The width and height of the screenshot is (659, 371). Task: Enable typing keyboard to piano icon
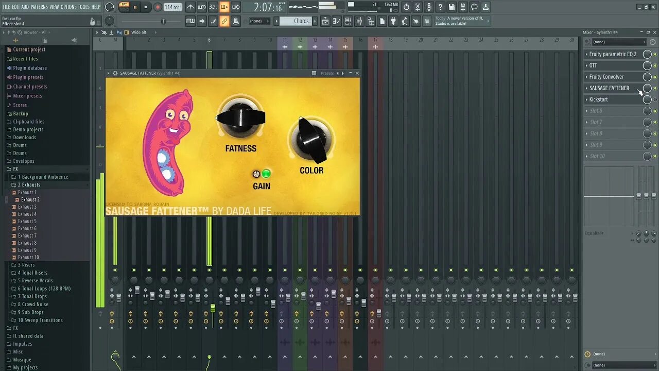[190, 21]
